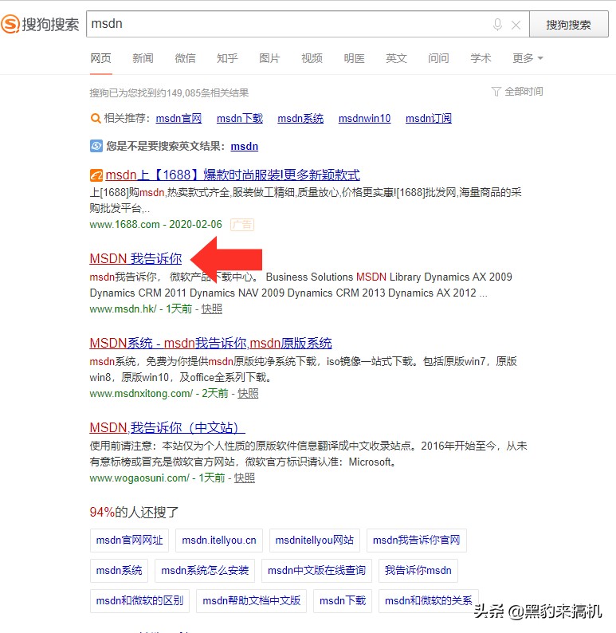Screen dimensions: 616x633
Task: Click the suggestion msdn和微软的区别
Action: (139, 600)
